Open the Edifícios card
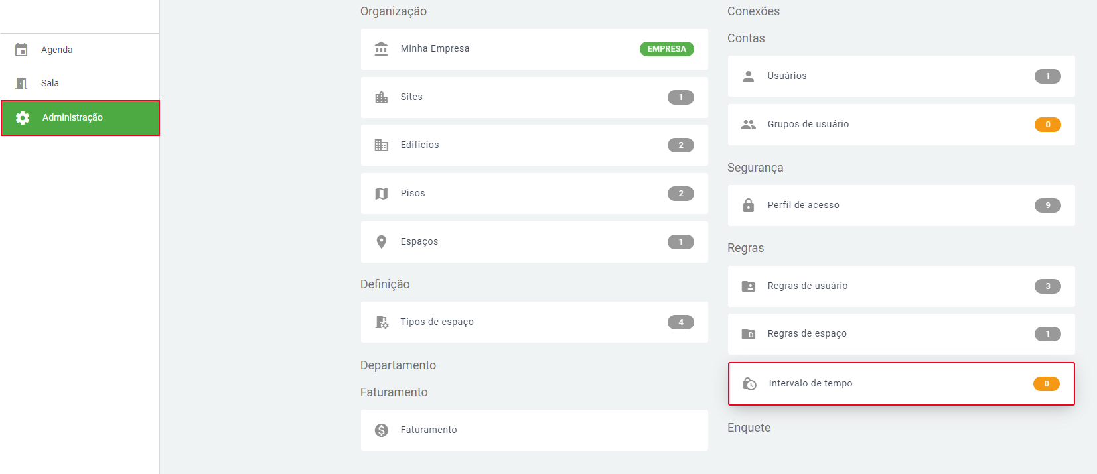Viewport: 1097px width, 474px height. 534,145
